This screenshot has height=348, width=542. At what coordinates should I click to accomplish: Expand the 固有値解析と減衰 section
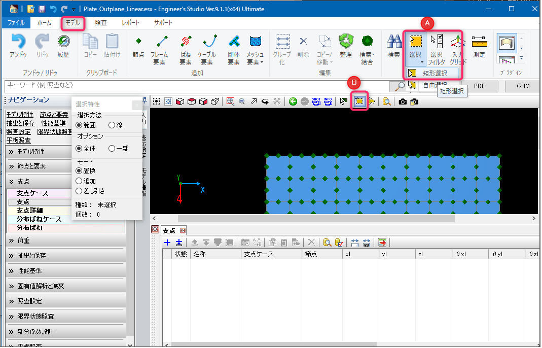pyautogui.click(x=66, y=286)
